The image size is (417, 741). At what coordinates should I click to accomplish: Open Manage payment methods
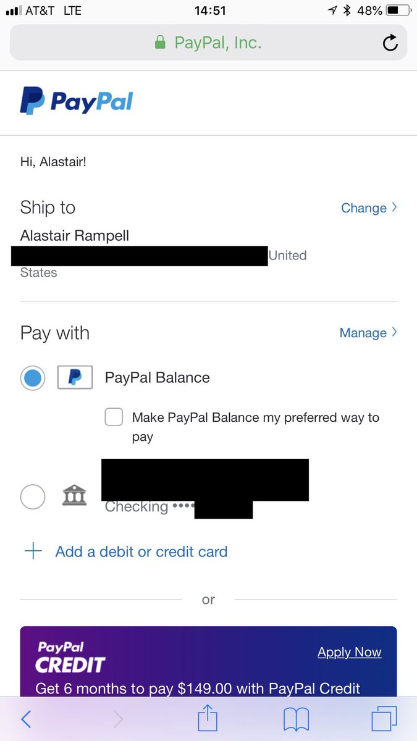pyautogui.click(x=368, y=333)
